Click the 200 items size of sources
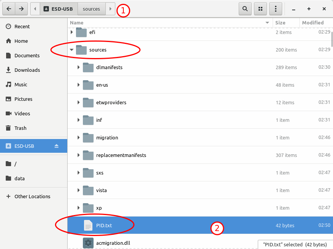Image resolution: width=333 pixels, height=249 pixels. pos(286,50)
